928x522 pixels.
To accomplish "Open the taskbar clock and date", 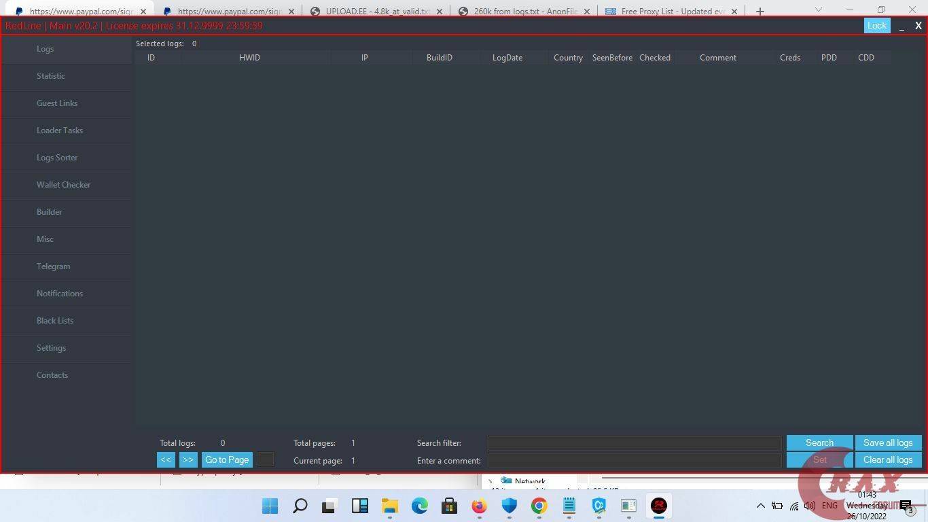I will pos(867,506).
